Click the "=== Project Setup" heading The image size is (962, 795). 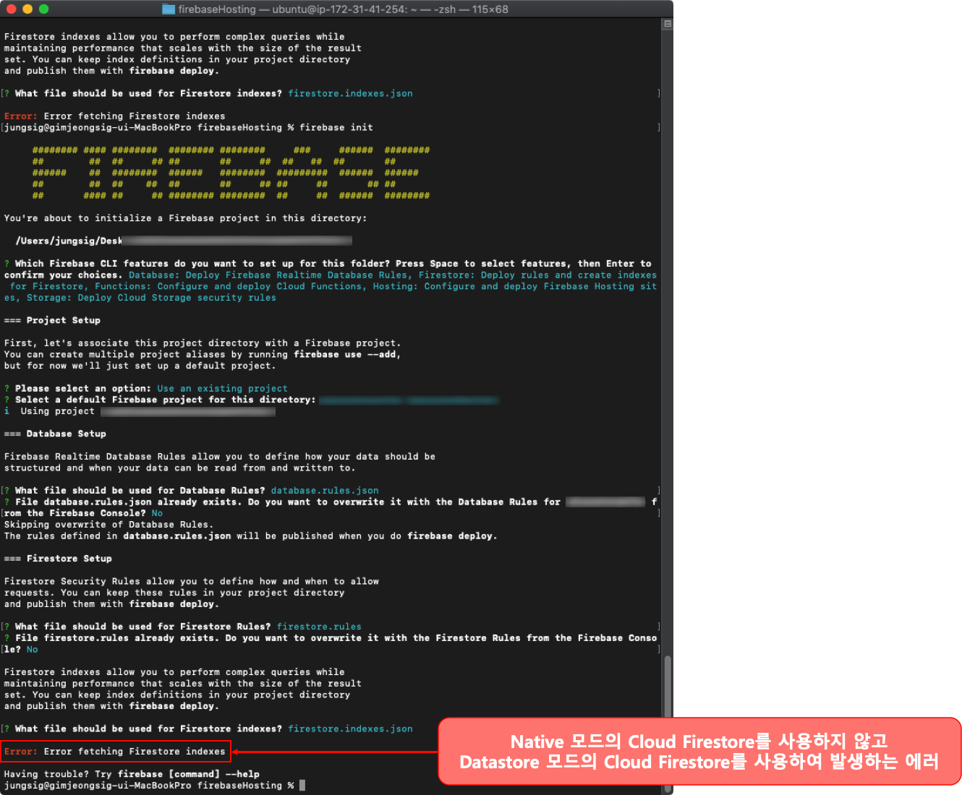52,320
